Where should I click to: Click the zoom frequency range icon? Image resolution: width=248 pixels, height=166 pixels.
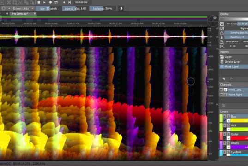click(222, 46)
